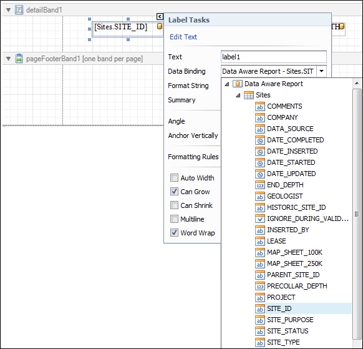Collapse the Sites tree node
The width and height of the screenshot is (363, 349).
(238, 96)
